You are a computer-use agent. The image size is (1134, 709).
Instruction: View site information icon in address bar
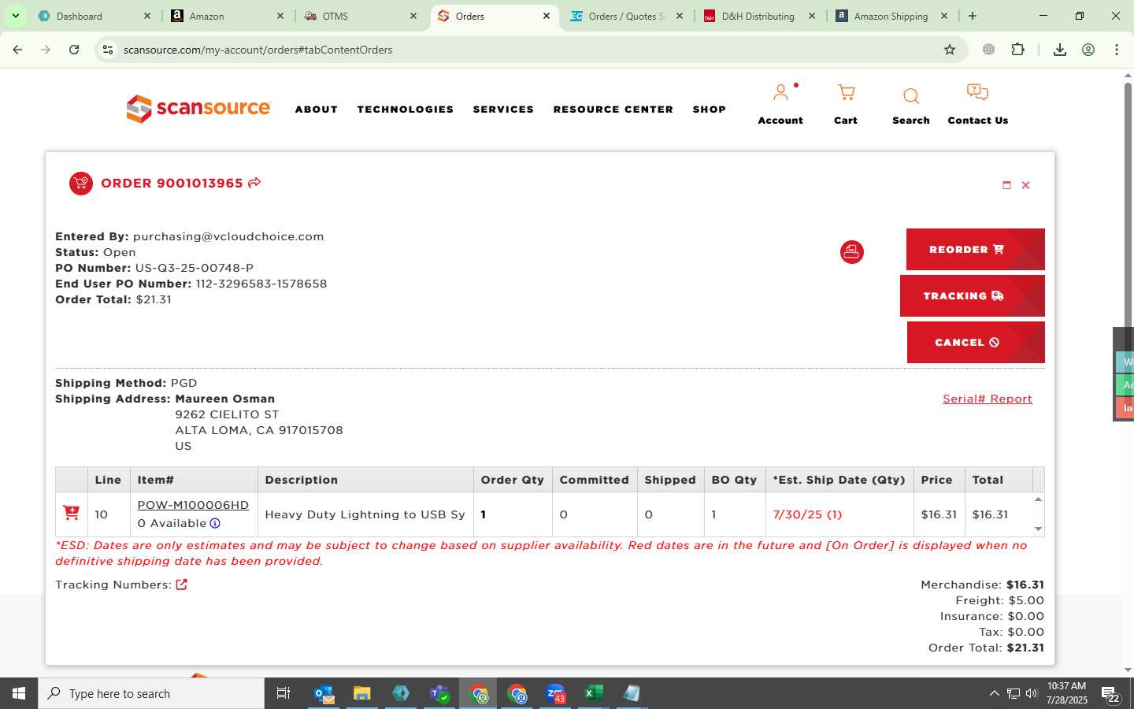[x=108, y=50]
